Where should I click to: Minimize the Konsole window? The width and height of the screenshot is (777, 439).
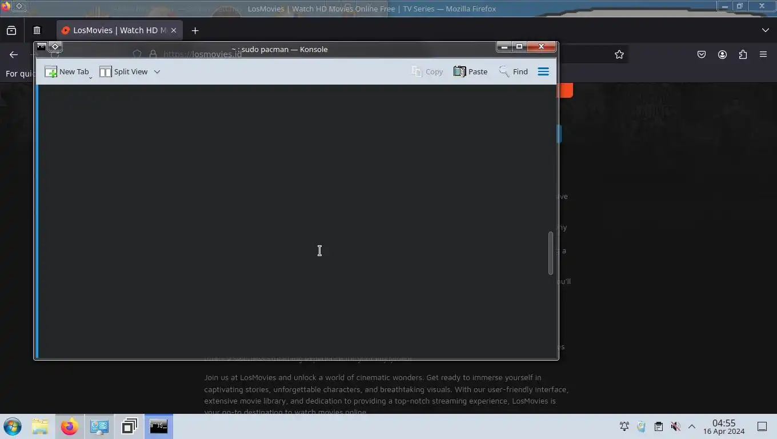[x=504, y=46]
